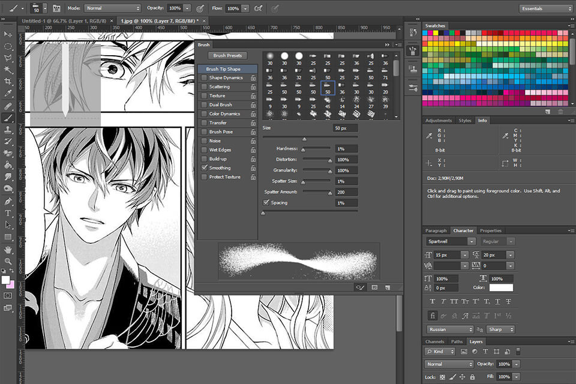Open the brush Mode dropdown
The width and height of the screenshot is (576, 384).
112,8
